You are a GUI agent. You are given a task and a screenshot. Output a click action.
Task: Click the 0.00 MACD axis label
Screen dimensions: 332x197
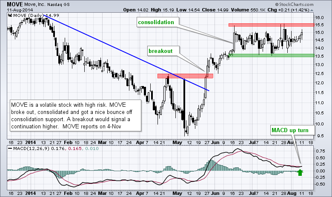[321, 171]
